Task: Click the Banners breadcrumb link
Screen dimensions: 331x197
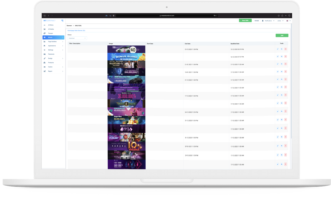Action: pyautogui.click(x=69, y=26)
